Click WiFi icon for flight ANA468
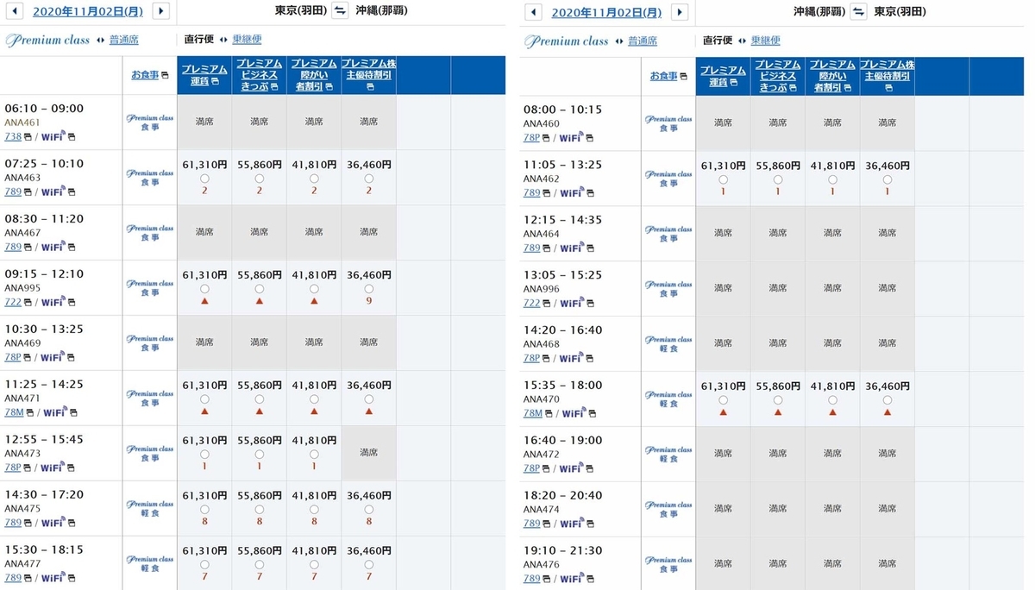The height and width of the screenshot is (590, 1035). pyautogui.click(x=571, y=358)
